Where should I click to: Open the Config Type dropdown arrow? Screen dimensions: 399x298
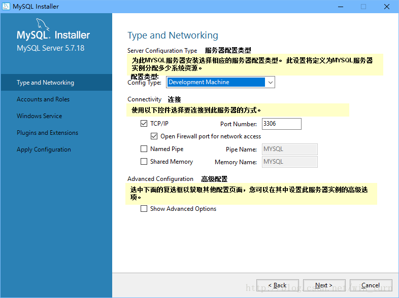pos(270,82)
